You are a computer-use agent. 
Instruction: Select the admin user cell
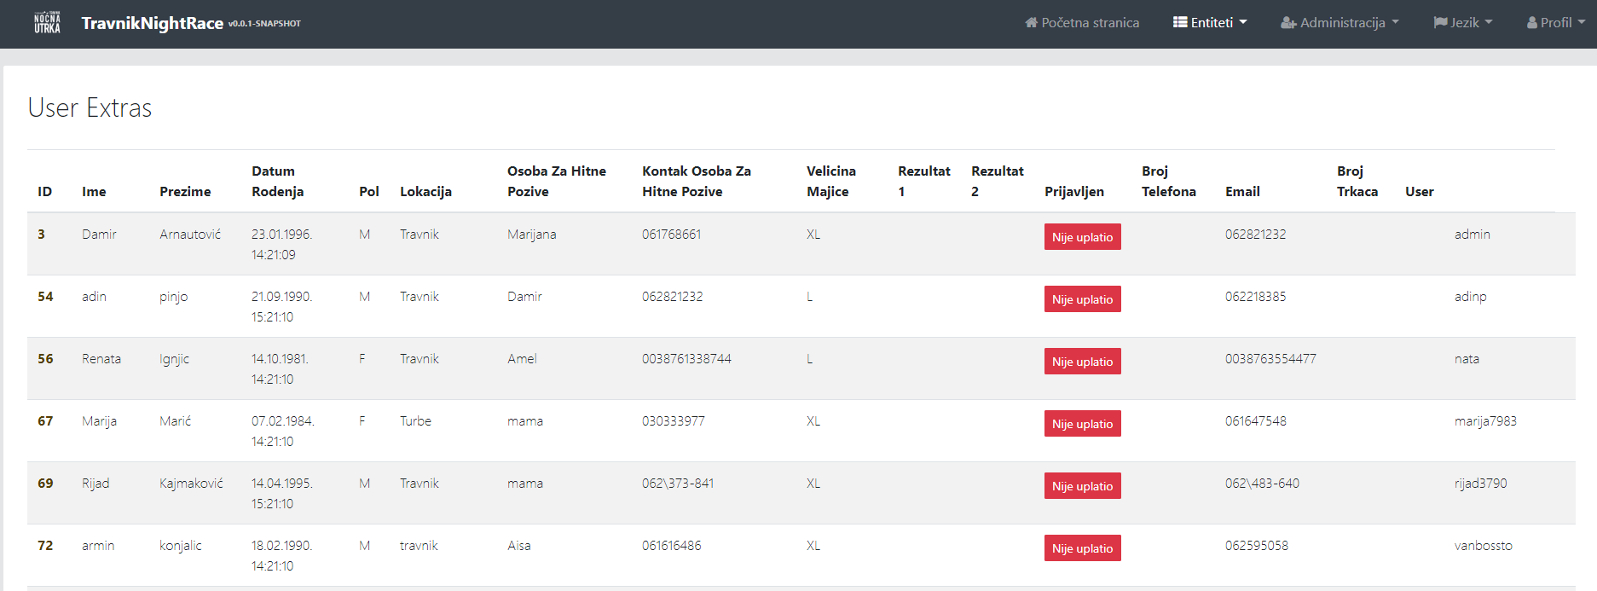coord(1473,235)
